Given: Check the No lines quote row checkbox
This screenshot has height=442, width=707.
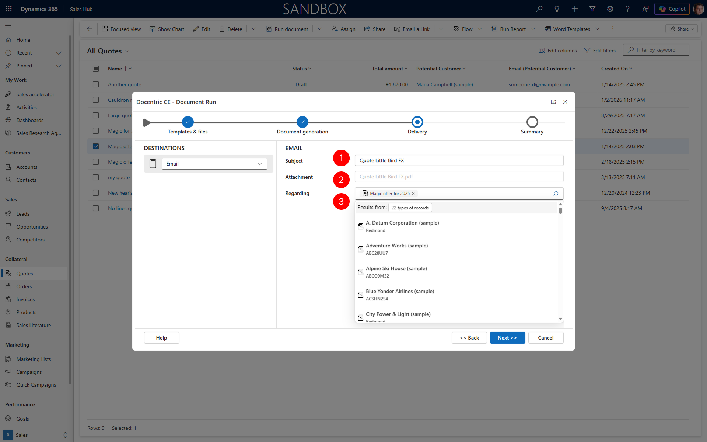Looking at the screenshot, I should pyautogui.click(x=96, y=208).
